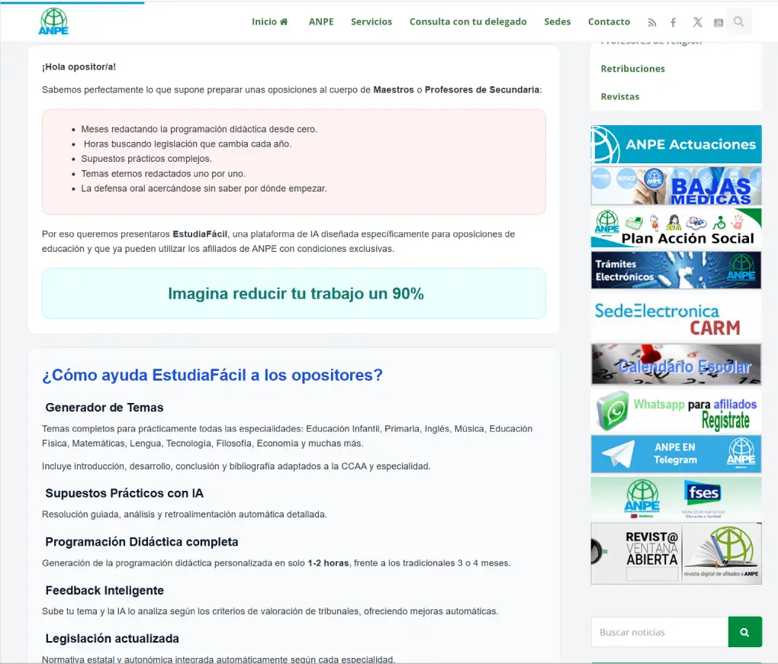Click the 'Temas eternos redactados uno por uno.' bullet

(x=163, y=174)
